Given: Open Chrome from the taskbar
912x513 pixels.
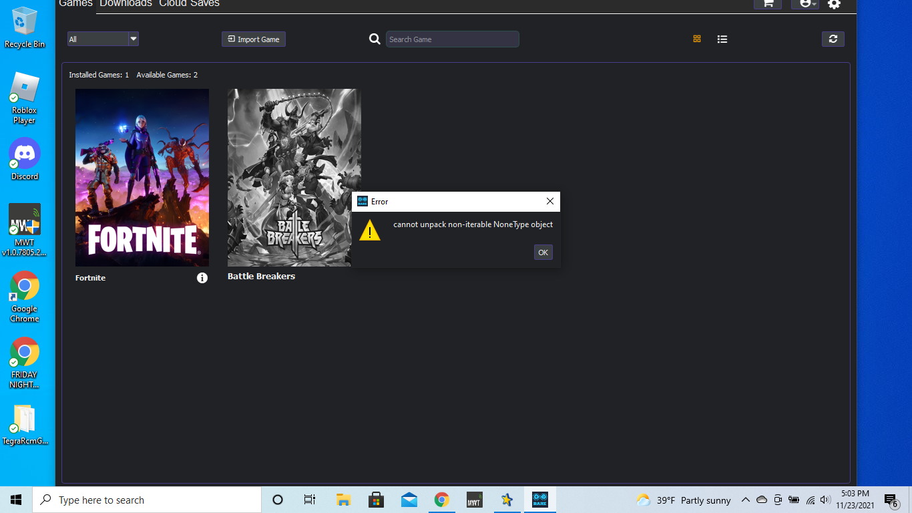Looking at the screenshot, I should pos(441,500).
